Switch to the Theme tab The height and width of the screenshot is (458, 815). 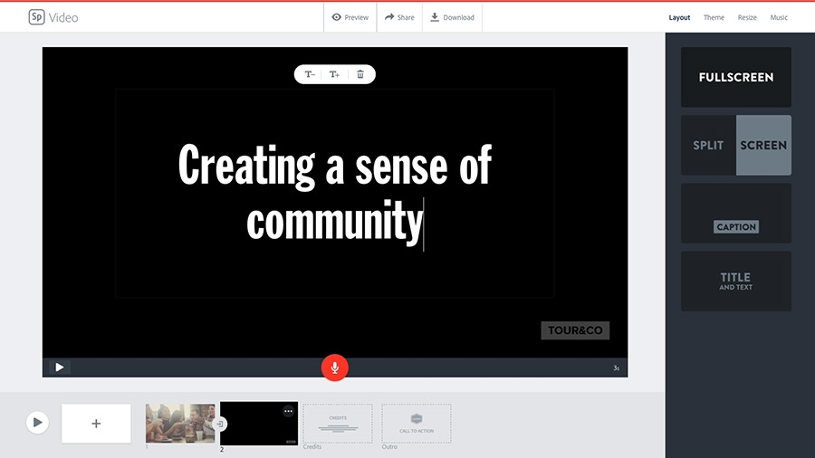point(714,17)
